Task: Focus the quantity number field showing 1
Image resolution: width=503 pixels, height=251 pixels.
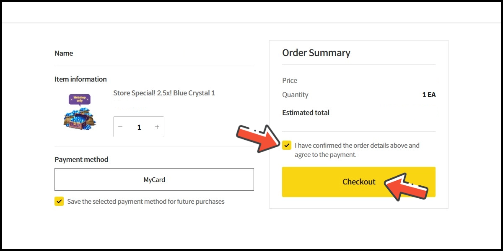Action: pos(139,127)
